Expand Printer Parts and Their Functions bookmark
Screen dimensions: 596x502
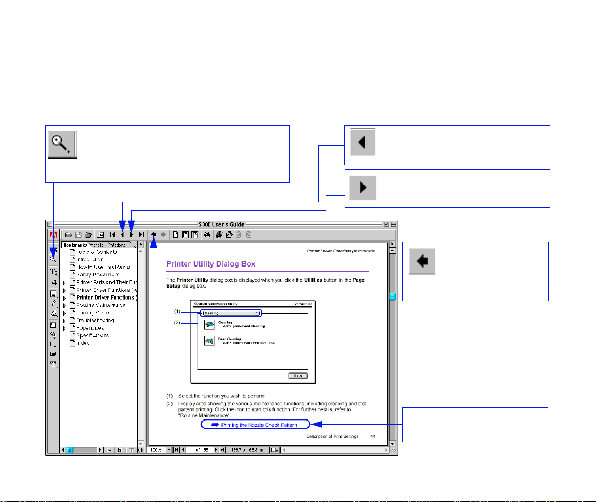64,283
